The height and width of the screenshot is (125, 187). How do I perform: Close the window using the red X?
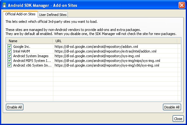(182, 5)
